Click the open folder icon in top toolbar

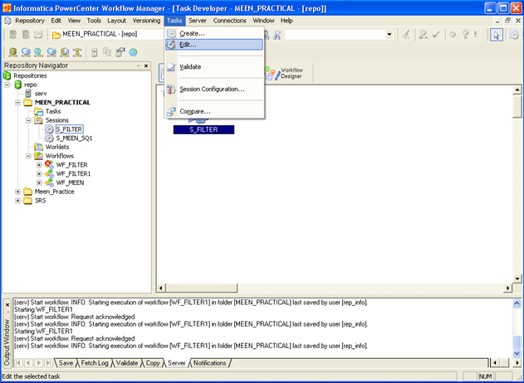(39, 34)
